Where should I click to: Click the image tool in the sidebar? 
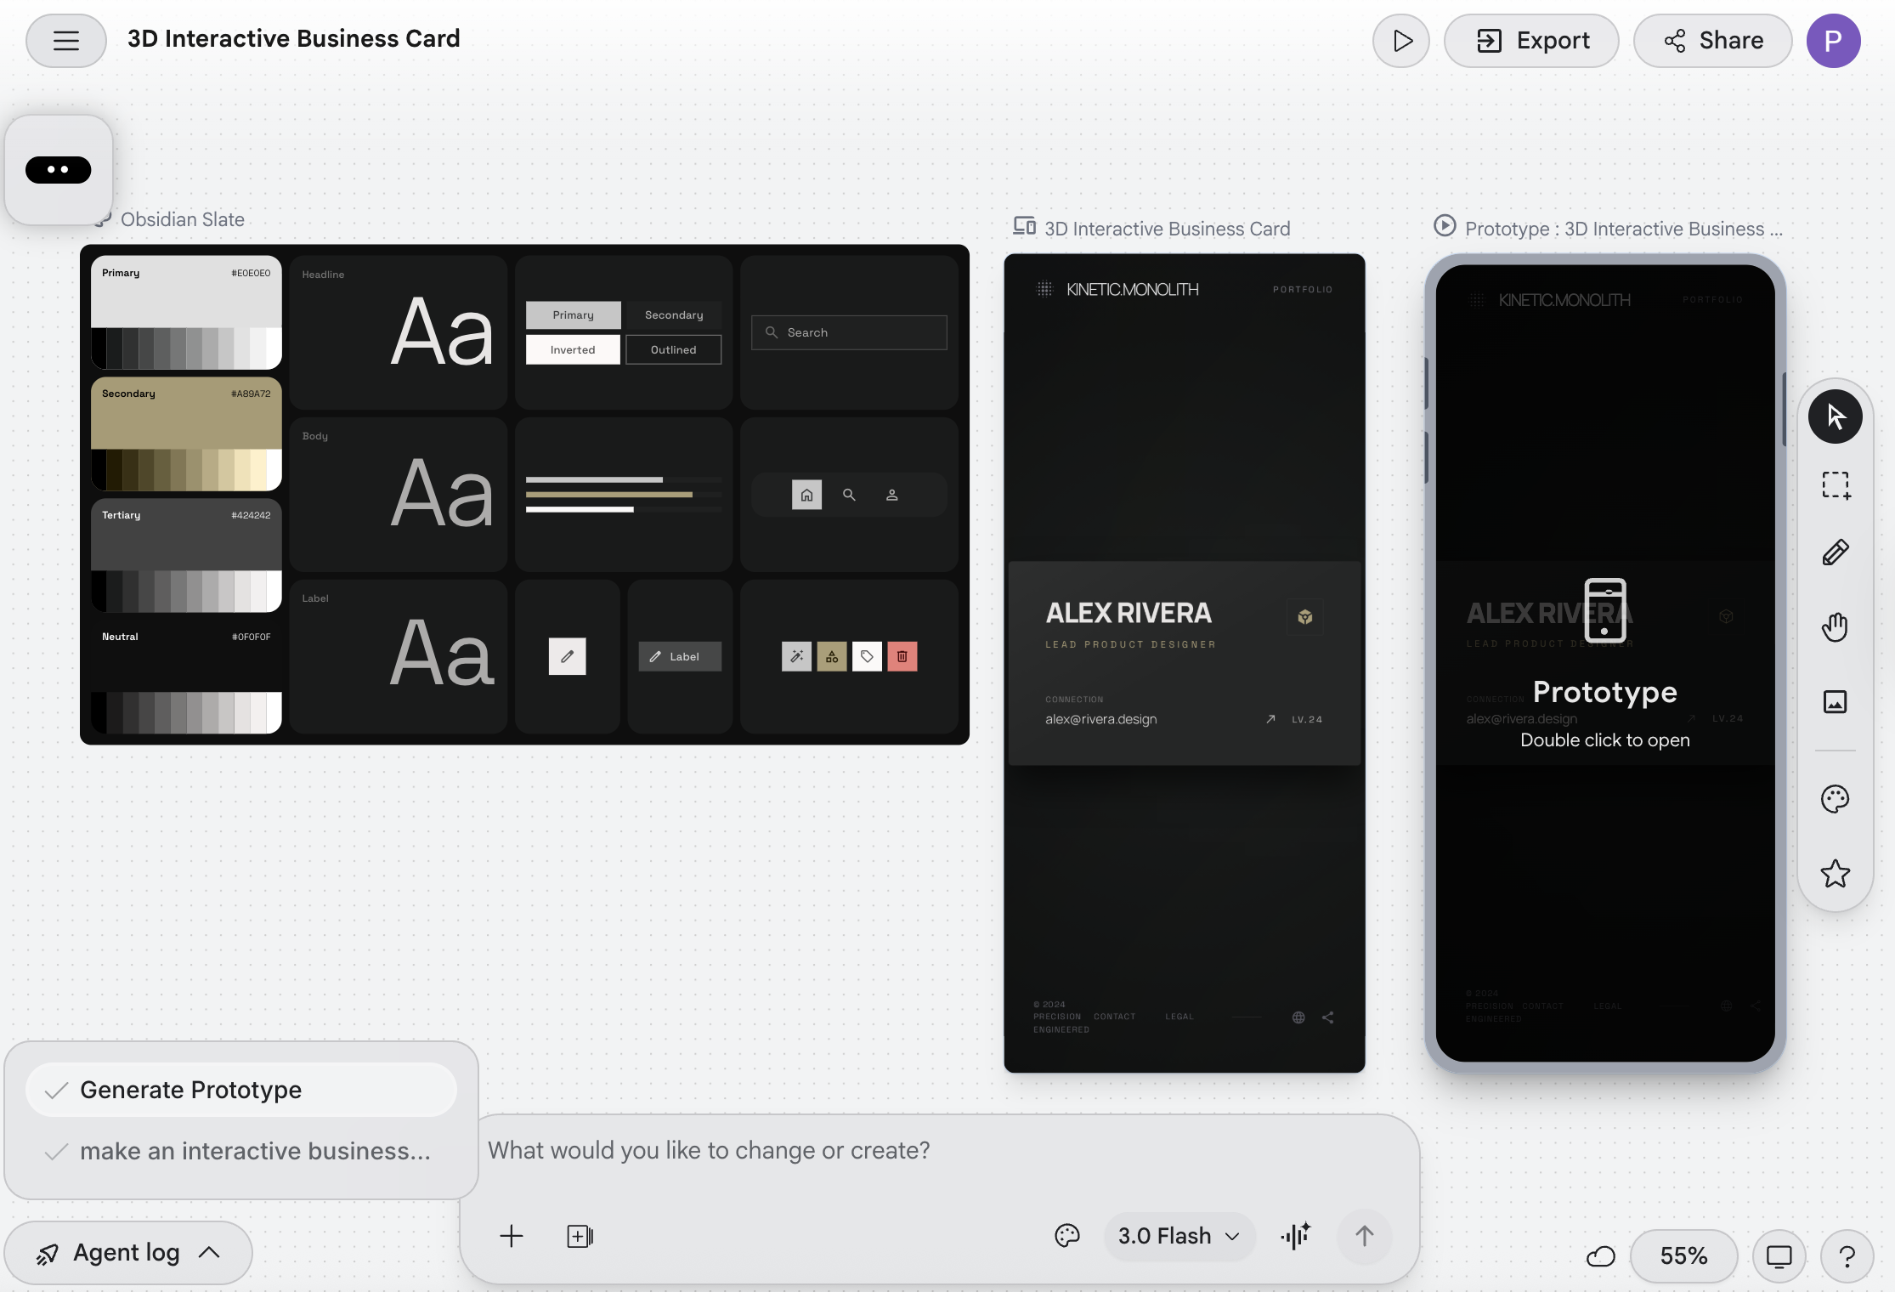[x=1835, y=702]
